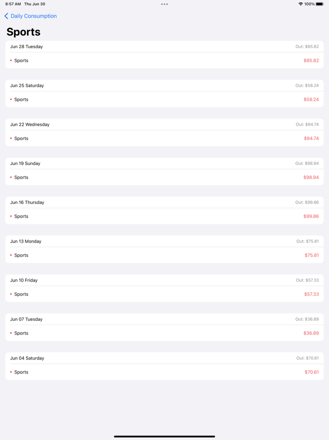The width and height of the screenshot is (329, 440).
Task: Tap the back chevron arrow
Action: 6,16
